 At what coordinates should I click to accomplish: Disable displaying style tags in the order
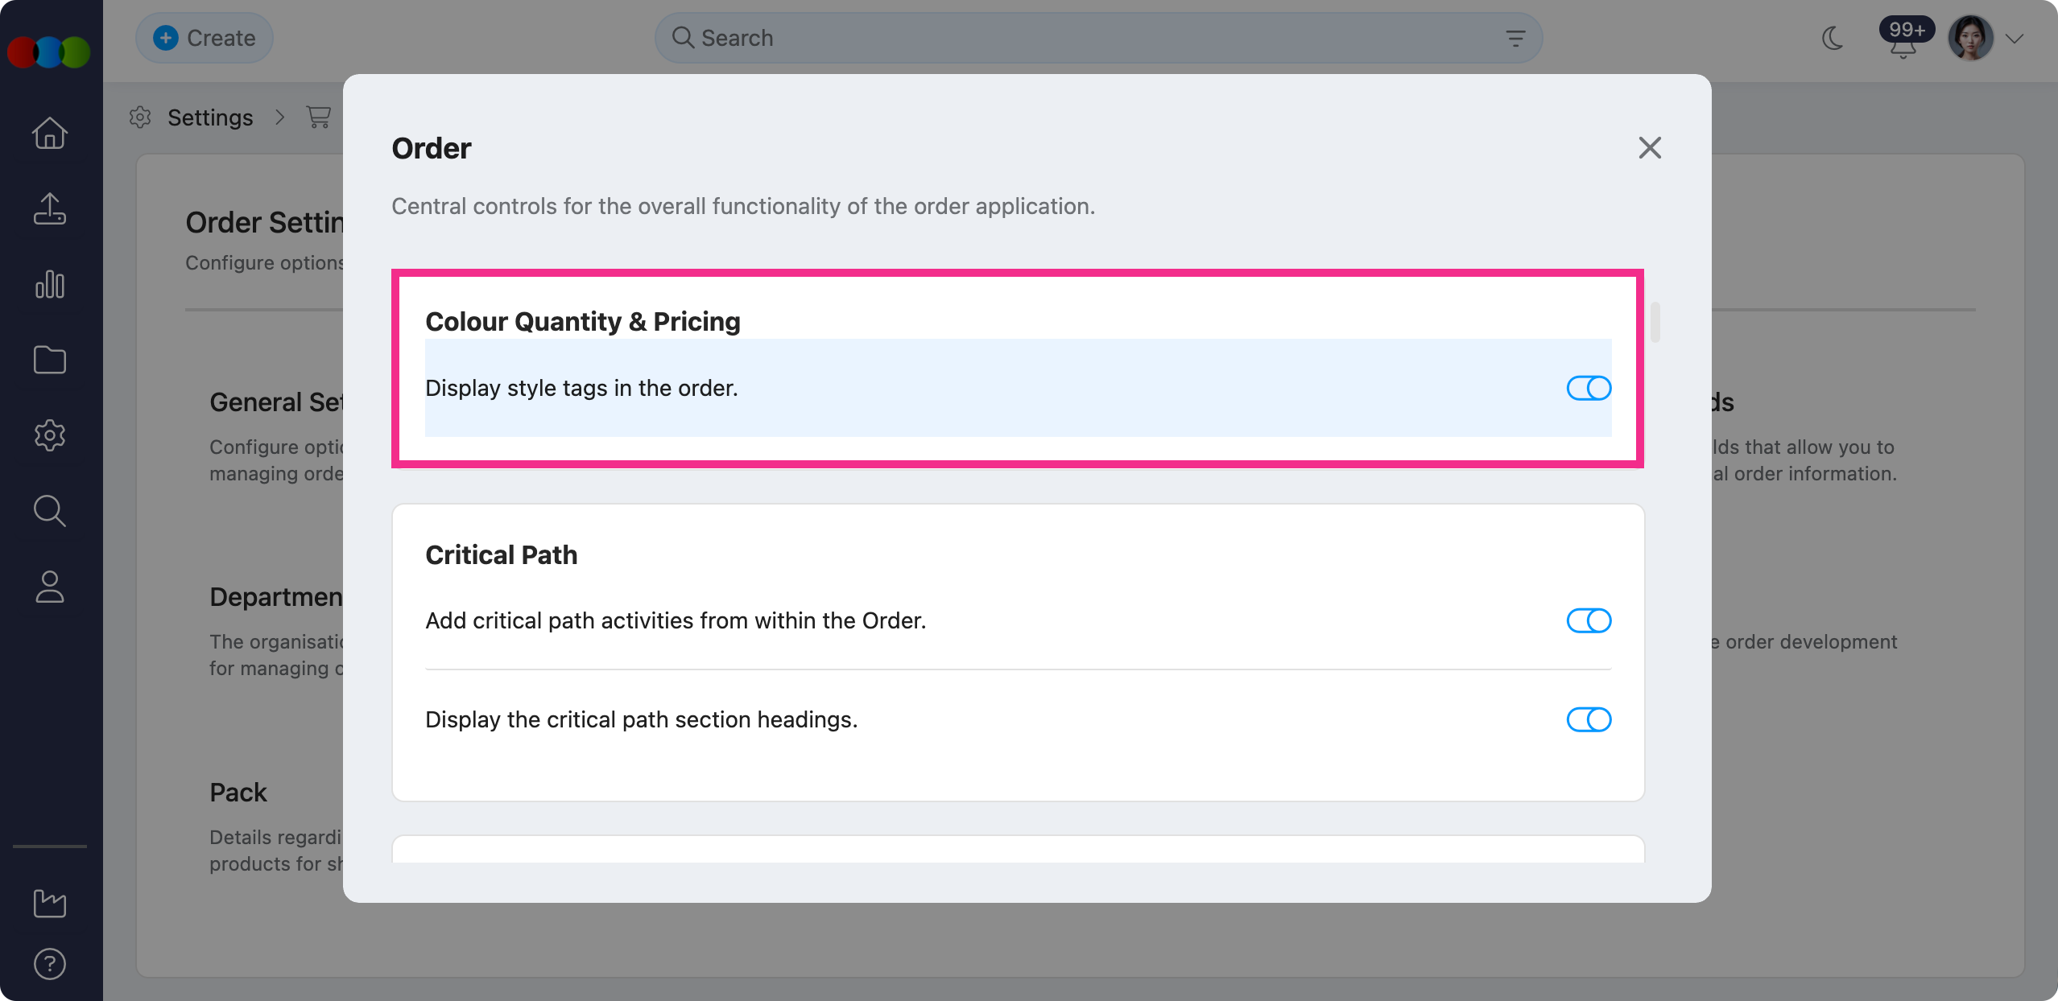1588,388
